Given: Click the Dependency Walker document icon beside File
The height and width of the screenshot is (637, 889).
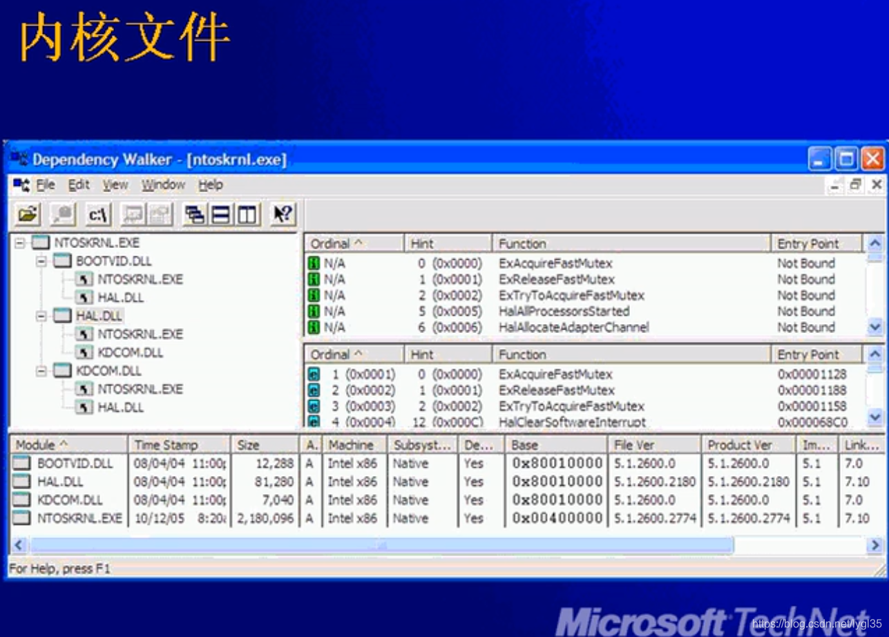Looking at the screenshot, I should (21, 184).
